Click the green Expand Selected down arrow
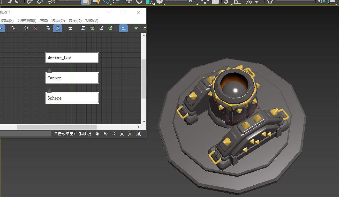 (x=136, y=28)
